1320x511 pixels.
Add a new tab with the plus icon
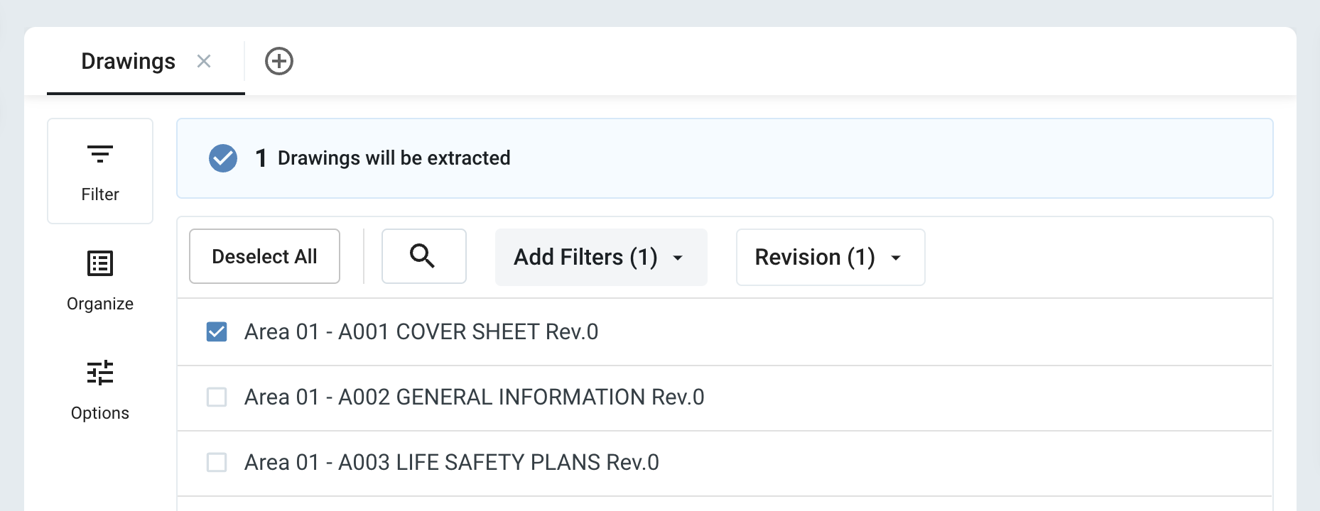279,61
